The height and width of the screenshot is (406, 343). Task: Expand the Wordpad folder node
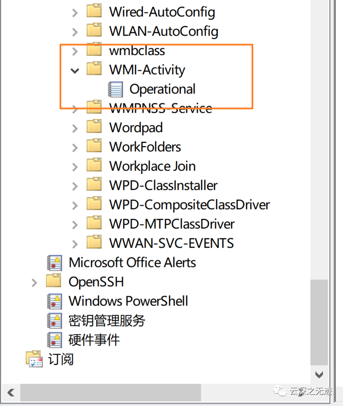tap(75, 128)
